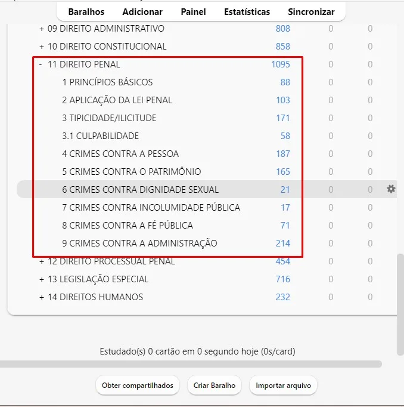Click the 103 new cards count
This screenshot has height=407, width=404.
coord(282,100)
